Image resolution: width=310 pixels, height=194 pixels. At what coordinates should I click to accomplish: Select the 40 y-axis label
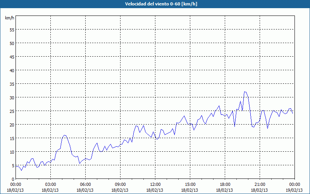(x=12, y=71)
